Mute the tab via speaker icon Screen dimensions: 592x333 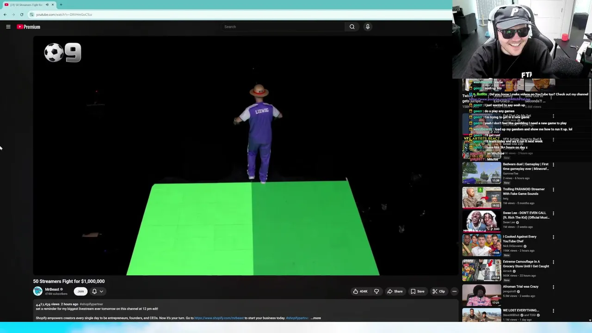[x=47, y=5]
